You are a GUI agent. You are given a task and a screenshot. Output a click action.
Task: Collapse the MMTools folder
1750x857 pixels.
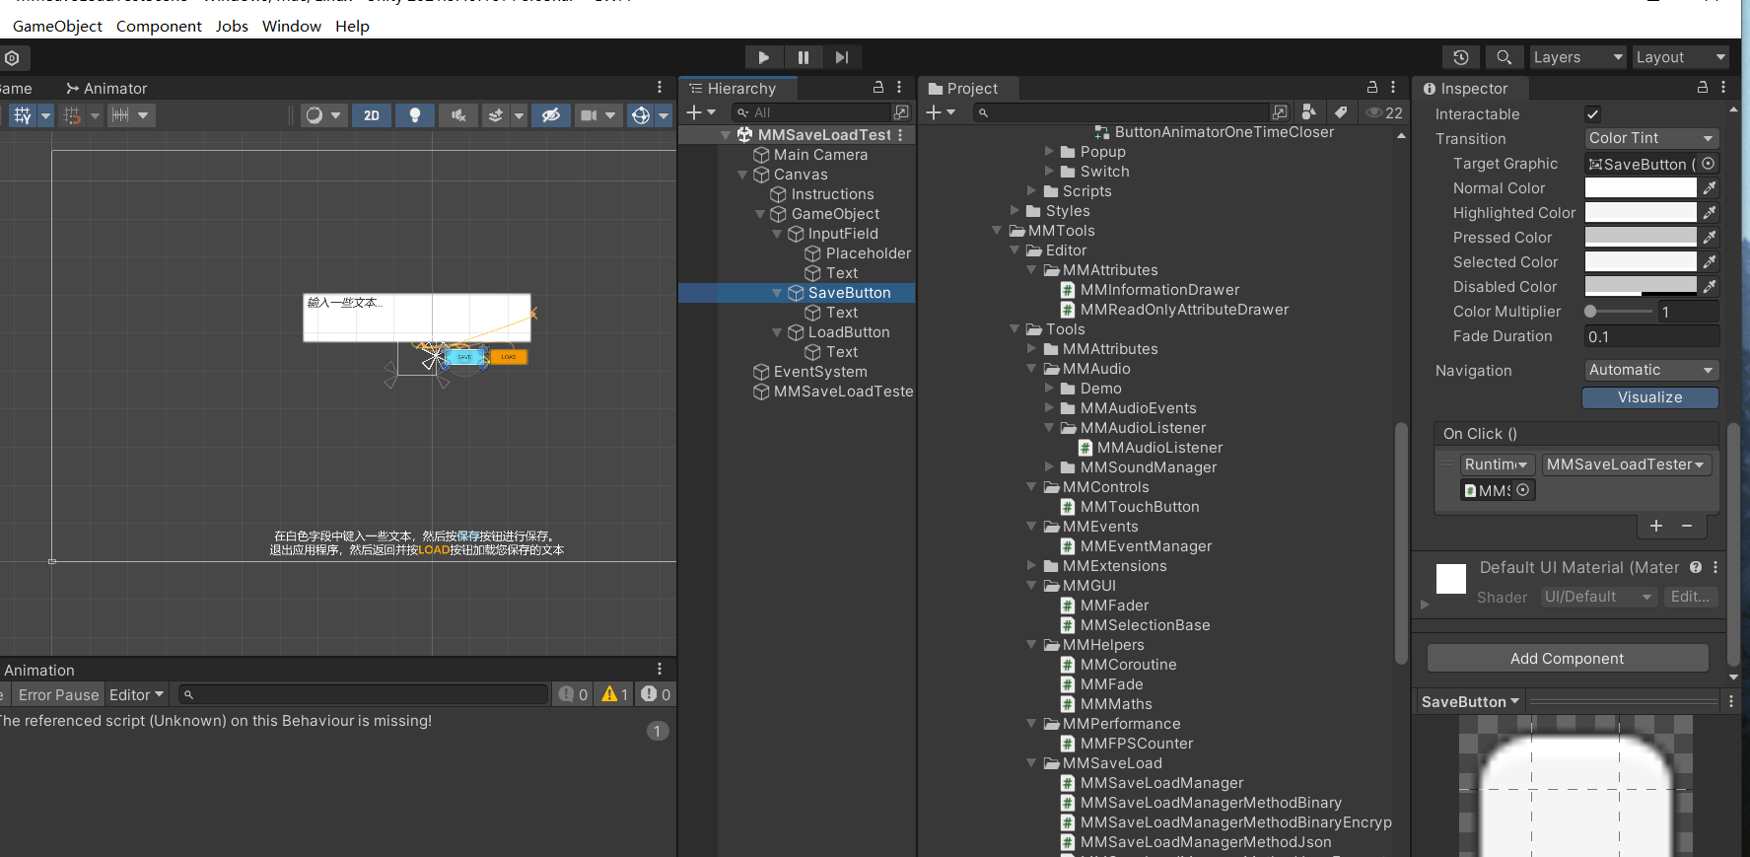coord(997,231)
